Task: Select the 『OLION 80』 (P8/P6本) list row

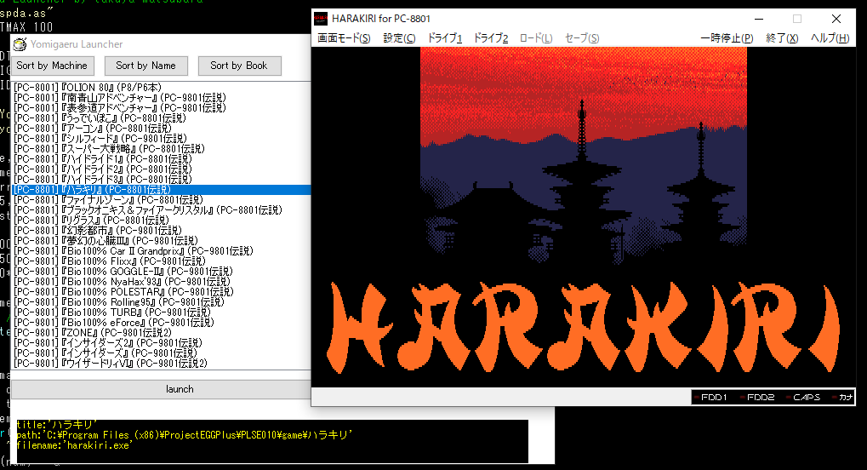Action: [161, 88]
